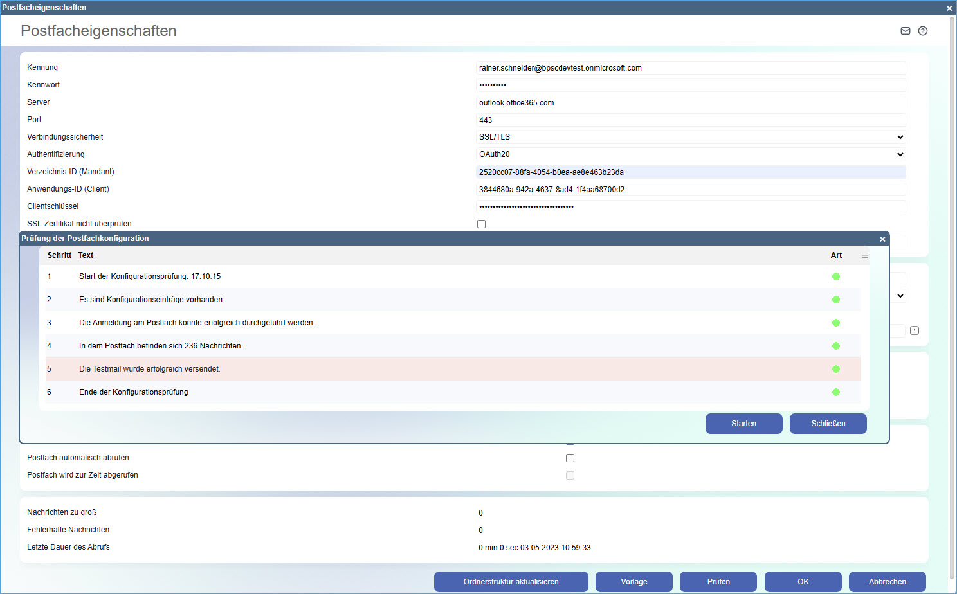
Task: Open partially hidden dropdown arrow behind dialog
Action: click(x=900, y=296)
